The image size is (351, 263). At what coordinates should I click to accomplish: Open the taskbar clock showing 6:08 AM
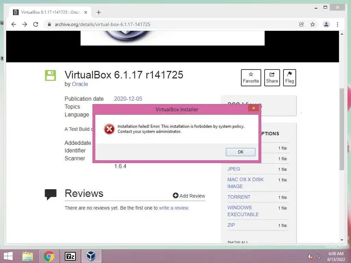click(336, 256)
